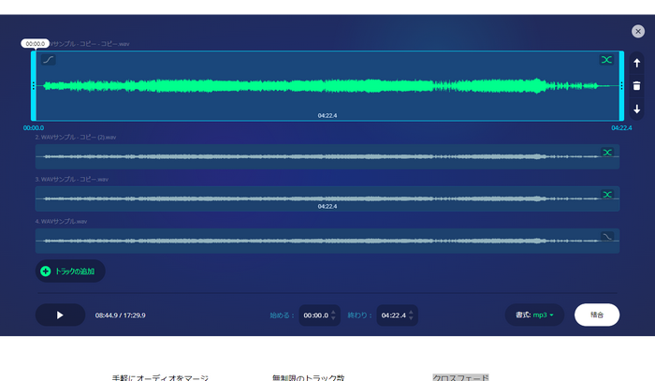Toggle crossfade on the first track
Image resolution: width=655 pixels, height=381 pixels.
pyautogui.click(x=606, y=60)
